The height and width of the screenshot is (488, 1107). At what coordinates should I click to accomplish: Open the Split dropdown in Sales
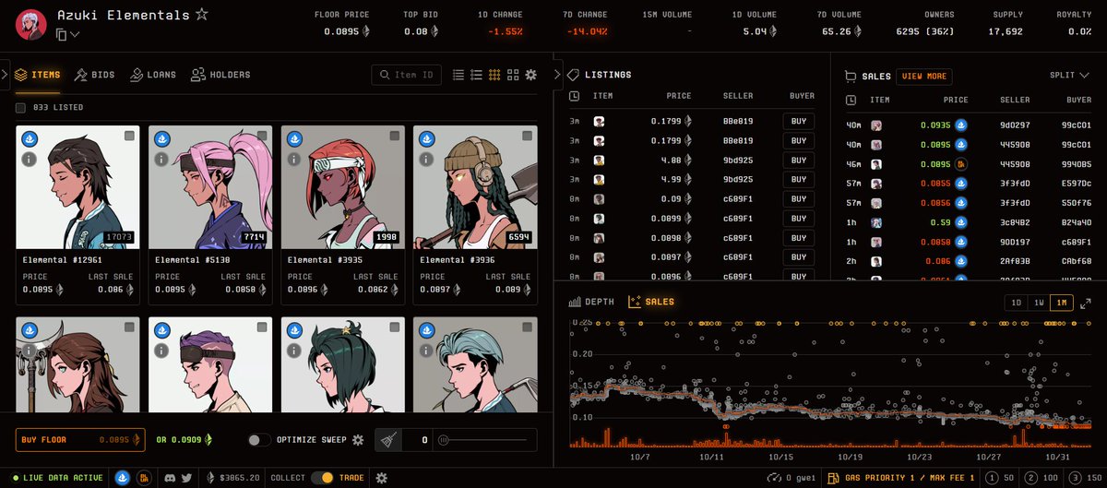point(1069,76)
